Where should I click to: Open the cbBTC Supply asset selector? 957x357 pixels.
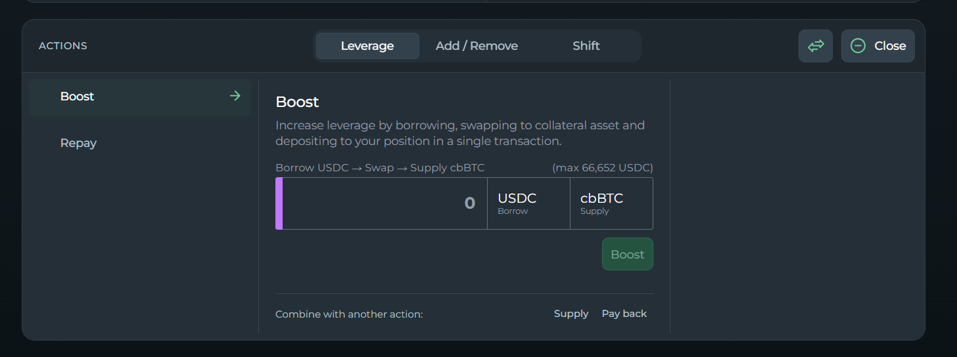tap(611, 203)
